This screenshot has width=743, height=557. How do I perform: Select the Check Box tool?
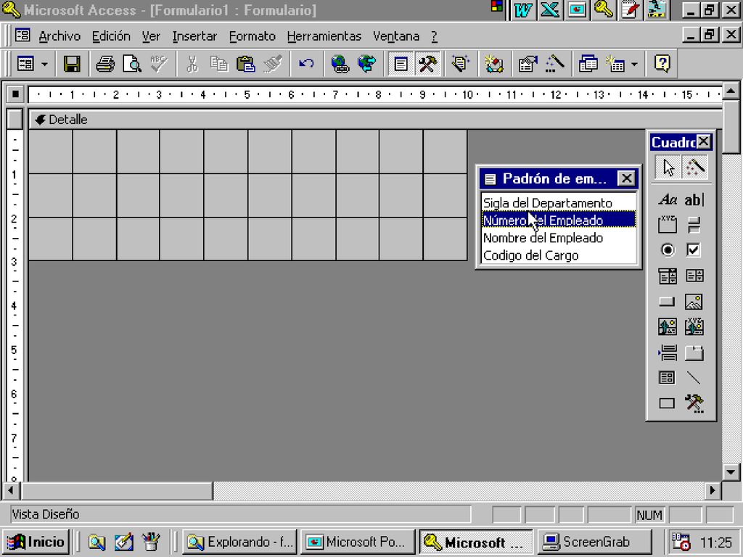click(x=694, y=250)
